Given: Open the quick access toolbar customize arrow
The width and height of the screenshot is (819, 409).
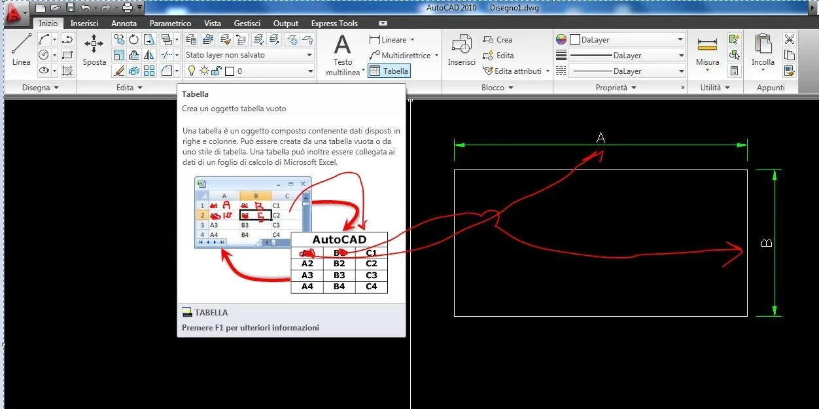Looking at the screenshot, I should pyautogui.click(x=139, y=8).
